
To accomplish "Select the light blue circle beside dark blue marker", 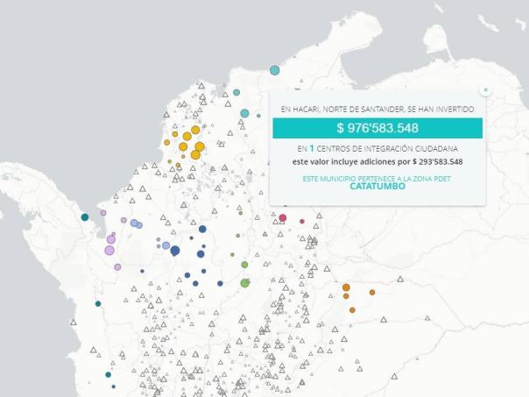I will 166,245.
